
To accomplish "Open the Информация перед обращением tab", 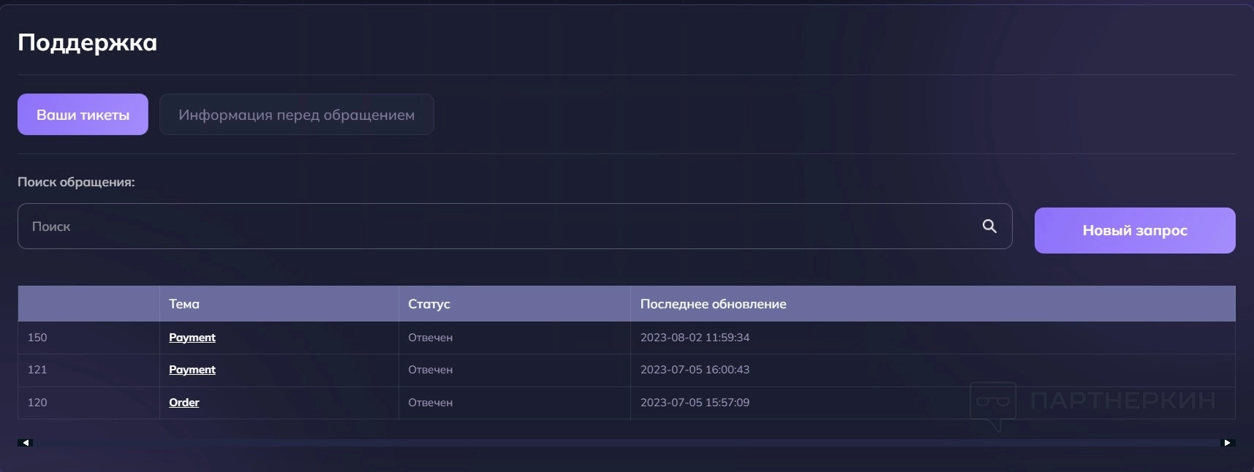I will 296,115.
